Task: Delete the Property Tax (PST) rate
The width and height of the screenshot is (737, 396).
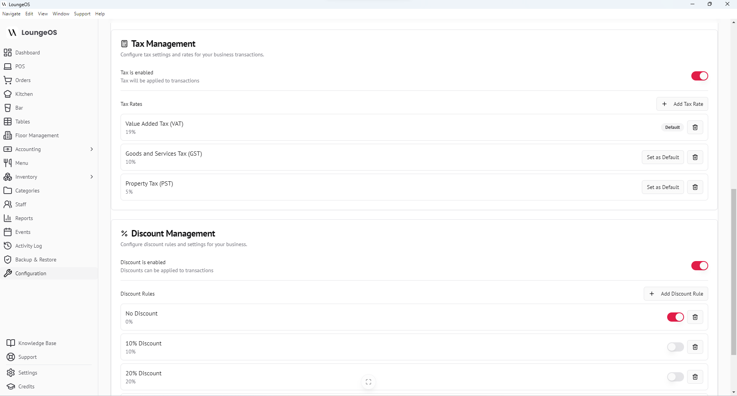Action: pyautogui.click(x=695, y=187)
